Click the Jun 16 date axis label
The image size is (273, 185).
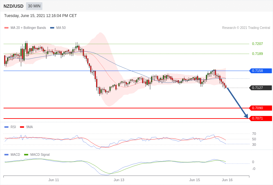coord(227,180)
